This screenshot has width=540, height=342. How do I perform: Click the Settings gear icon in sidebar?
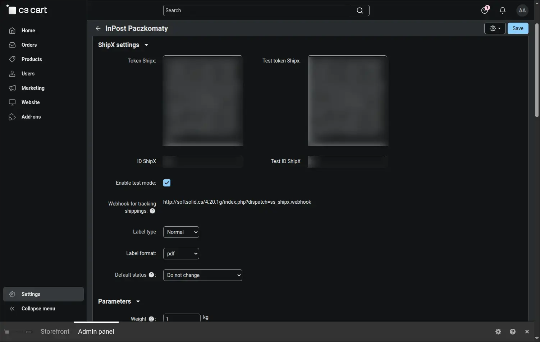pos(12,294)
